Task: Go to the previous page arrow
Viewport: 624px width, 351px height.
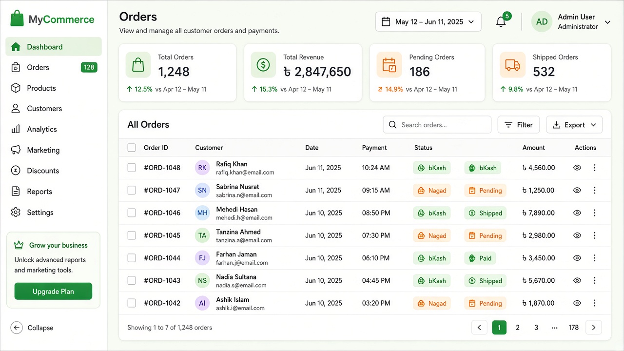Action: point(479,328)
